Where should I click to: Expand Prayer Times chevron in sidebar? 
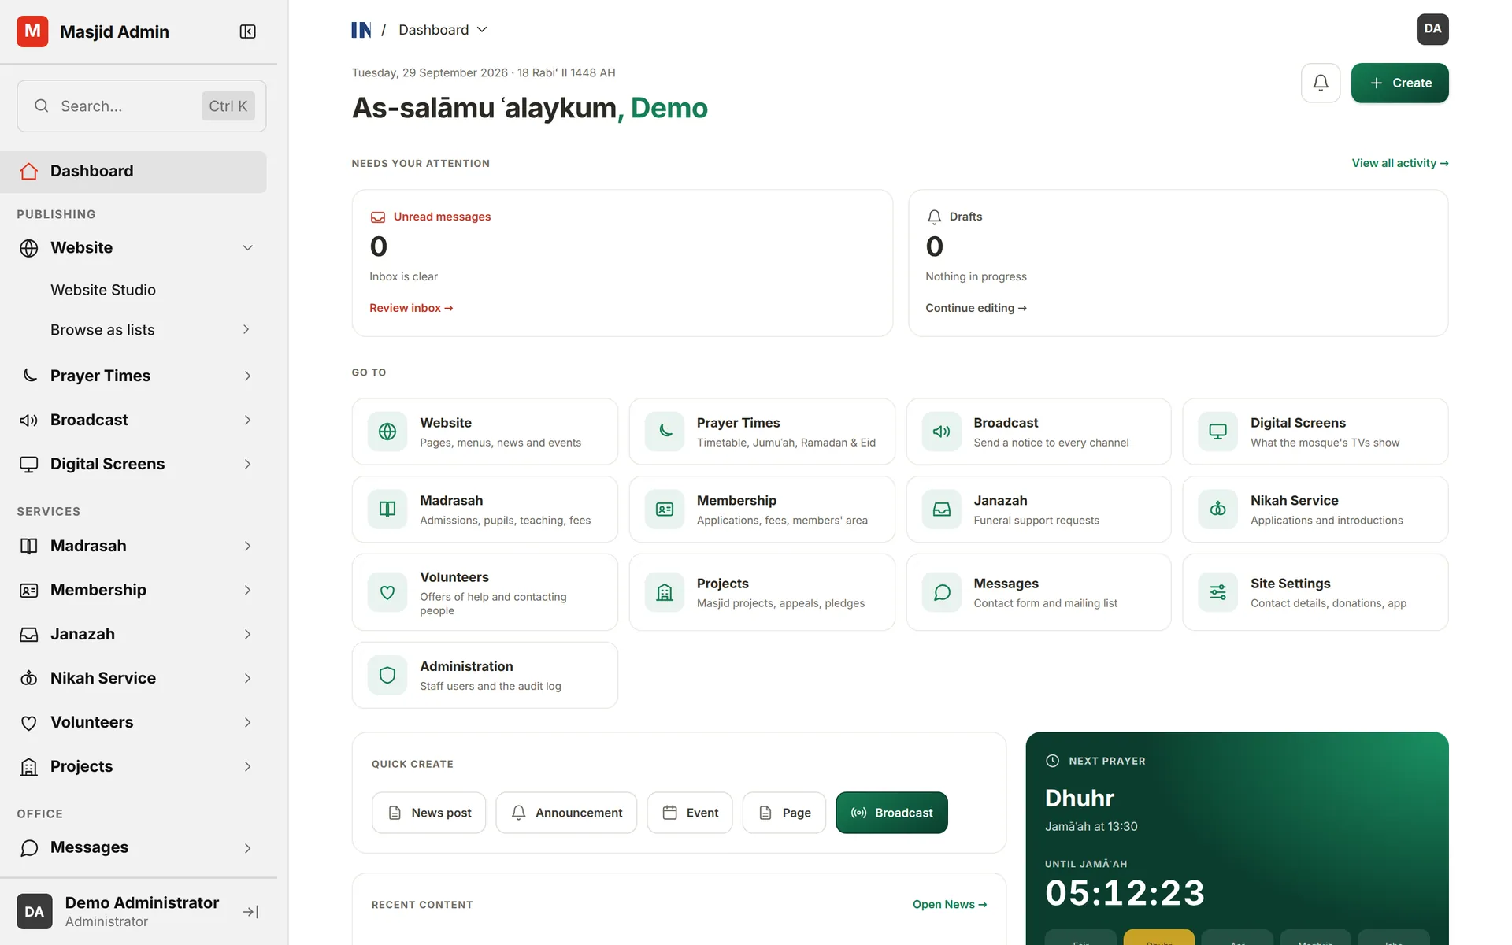tap(247, 376)
